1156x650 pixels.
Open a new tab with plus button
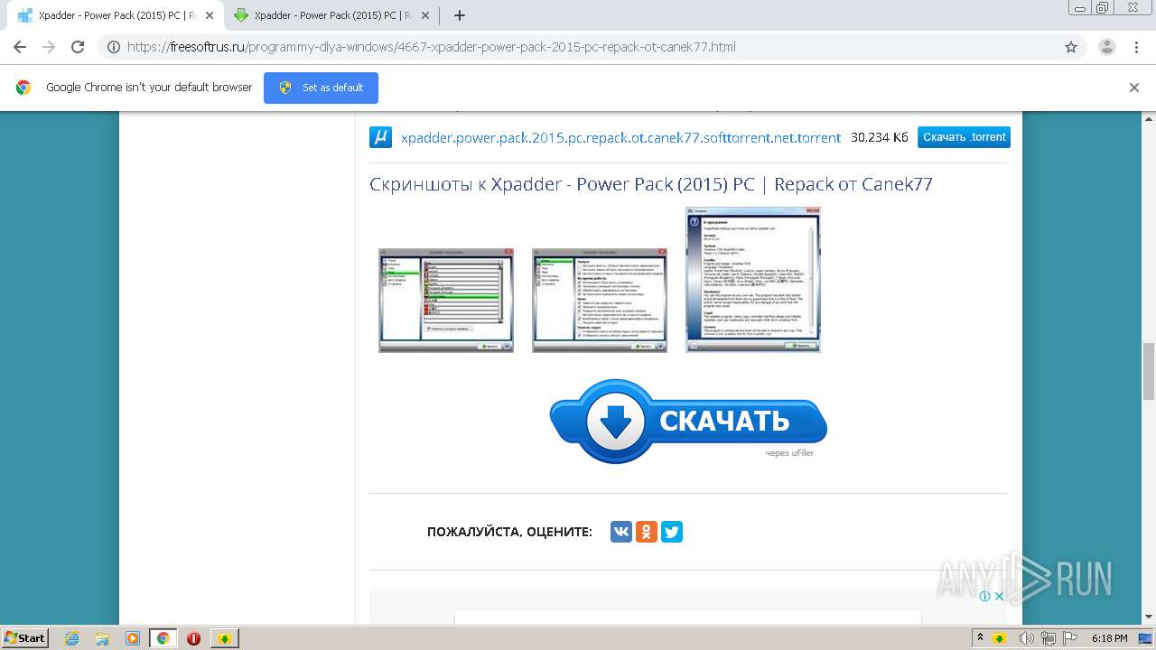459,15
